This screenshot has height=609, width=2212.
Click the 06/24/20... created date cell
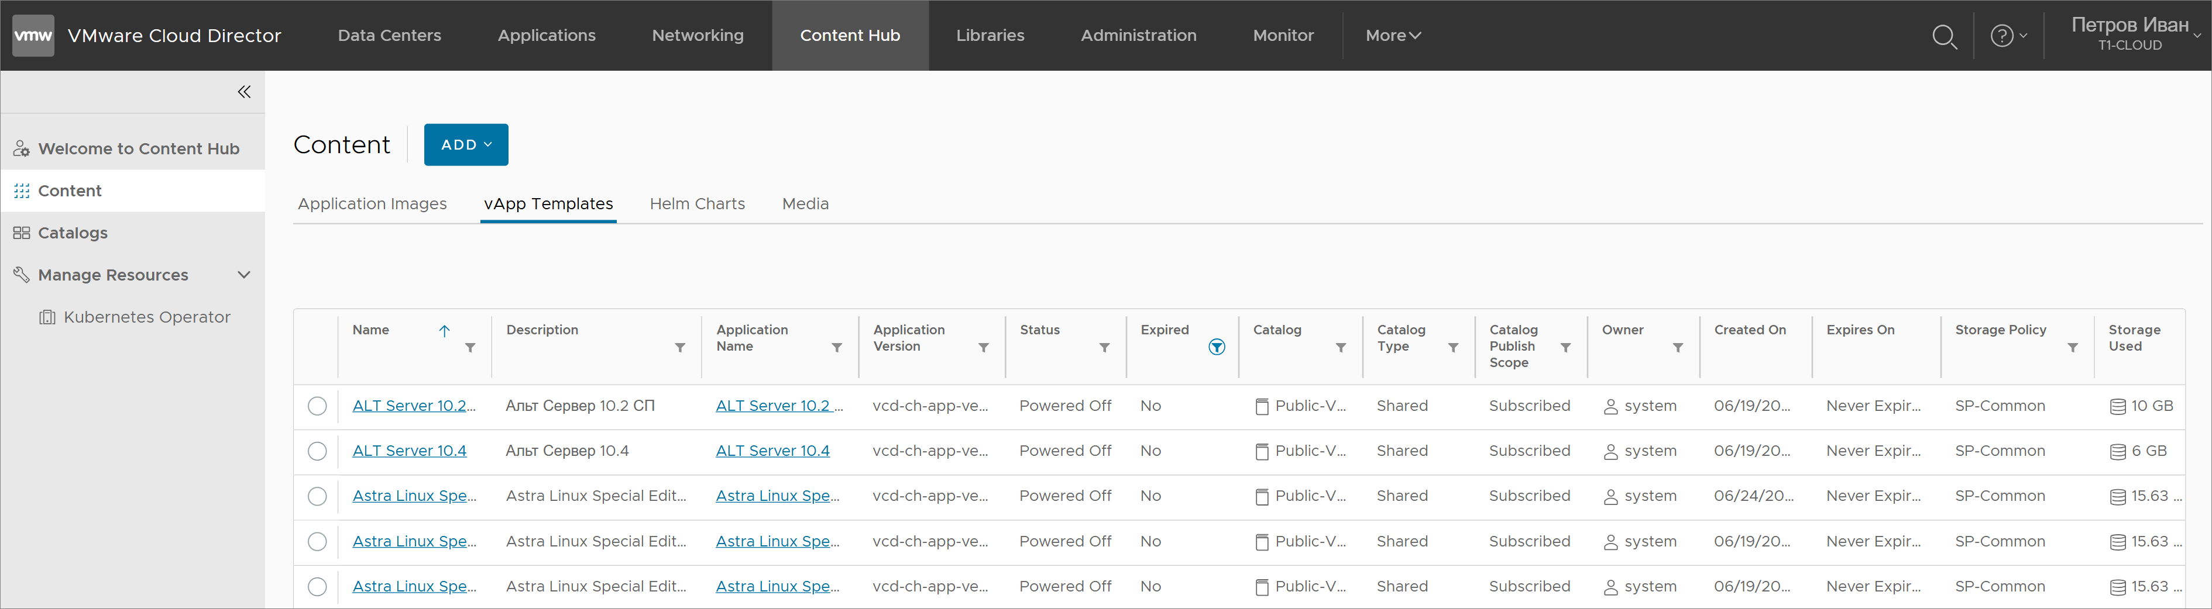(1753, 497)
